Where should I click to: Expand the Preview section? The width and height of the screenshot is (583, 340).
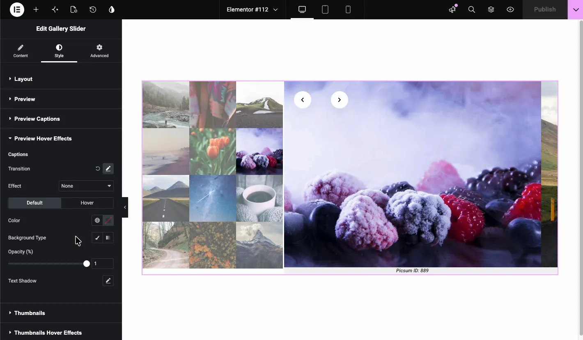coord(61,99)
